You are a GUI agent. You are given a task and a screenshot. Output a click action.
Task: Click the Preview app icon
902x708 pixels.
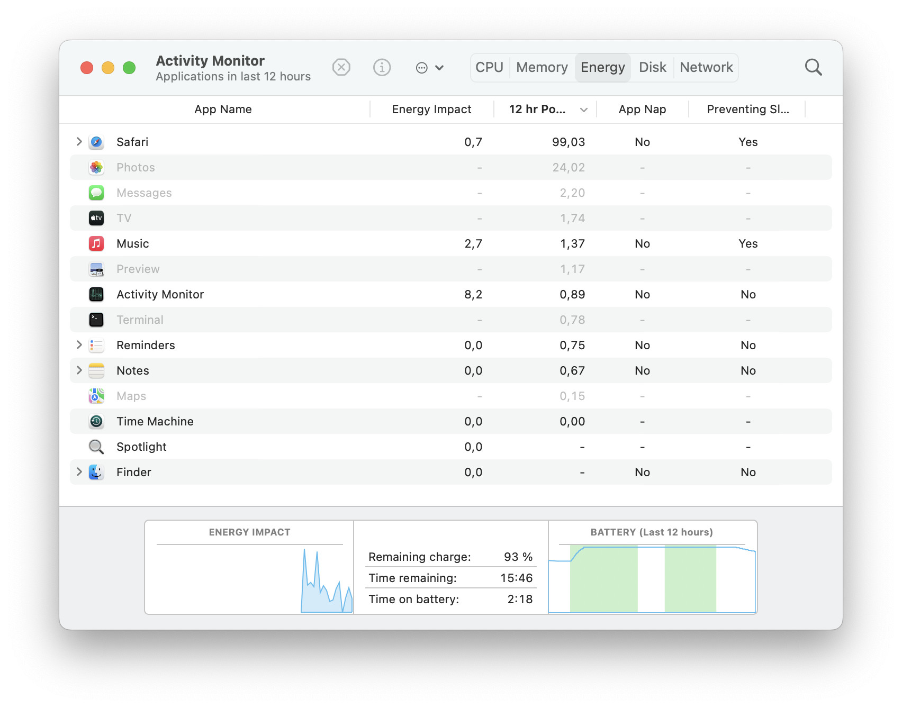[96, 269]
